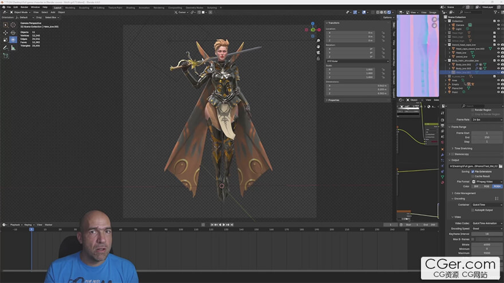Select the Rotate tool
The image size is (504, 283).
(x=13, y=33)
